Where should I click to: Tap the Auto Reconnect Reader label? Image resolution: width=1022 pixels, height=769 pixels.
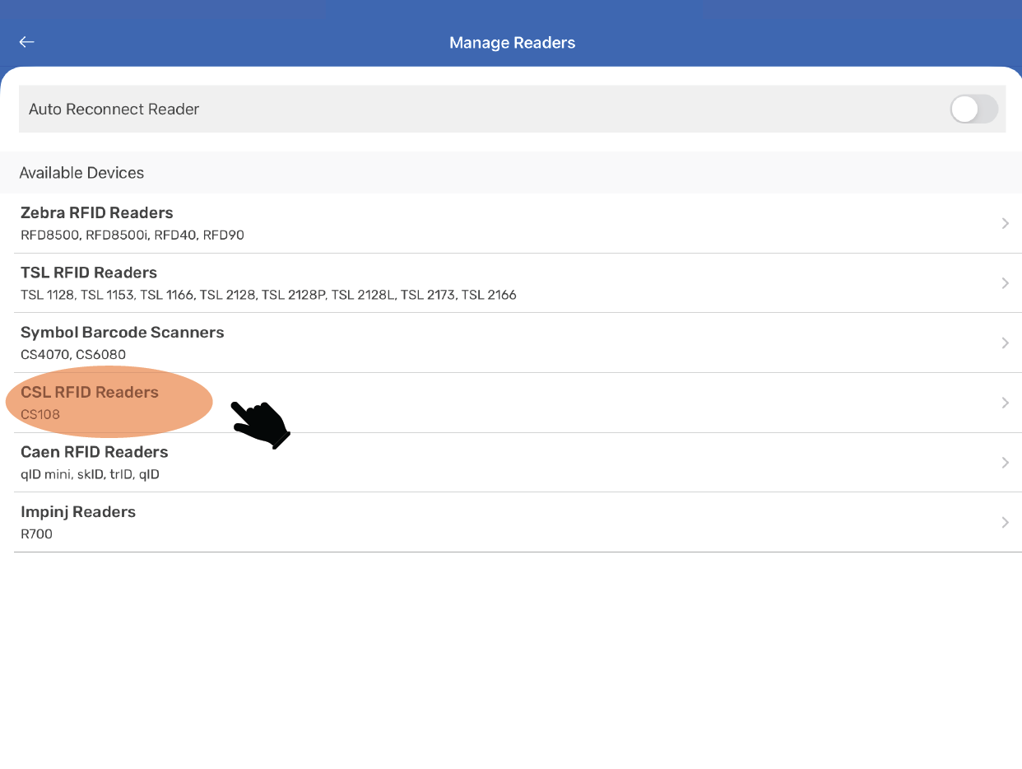click(114, 110)
